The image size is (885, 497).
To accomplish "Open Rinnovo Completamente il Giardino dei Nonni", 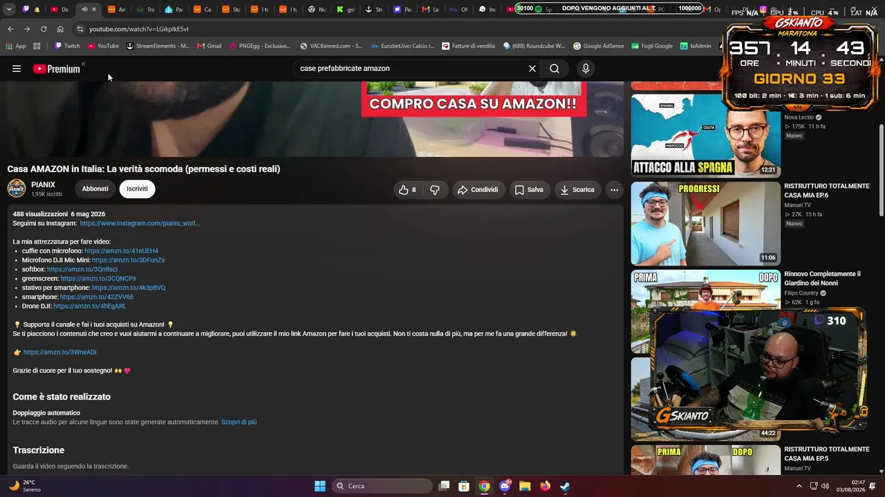I will [822, 278].
